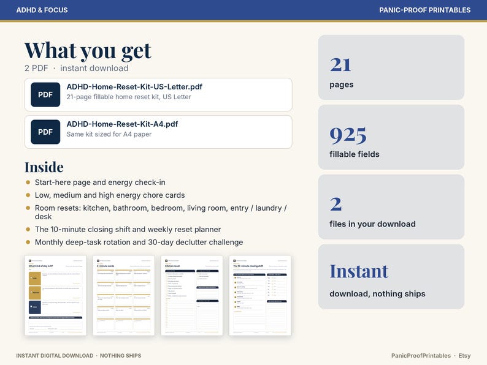Click 'Monthly deep-task rotation' bullet line

(139, 242)
